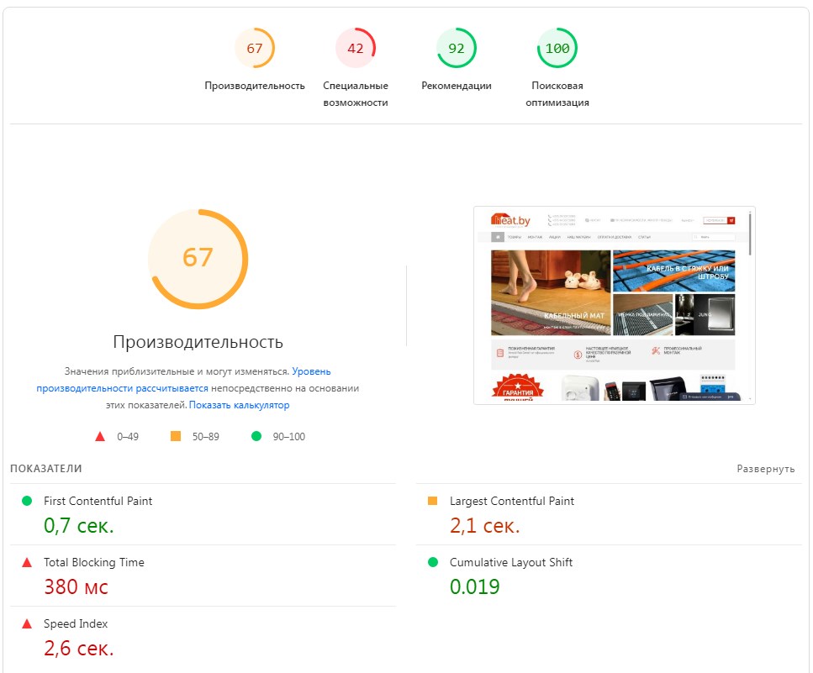Image resolution: width=813 pixels, height=673 pixels.
Task: Expand metrics using Развернуть
Action: click(768, 469)
